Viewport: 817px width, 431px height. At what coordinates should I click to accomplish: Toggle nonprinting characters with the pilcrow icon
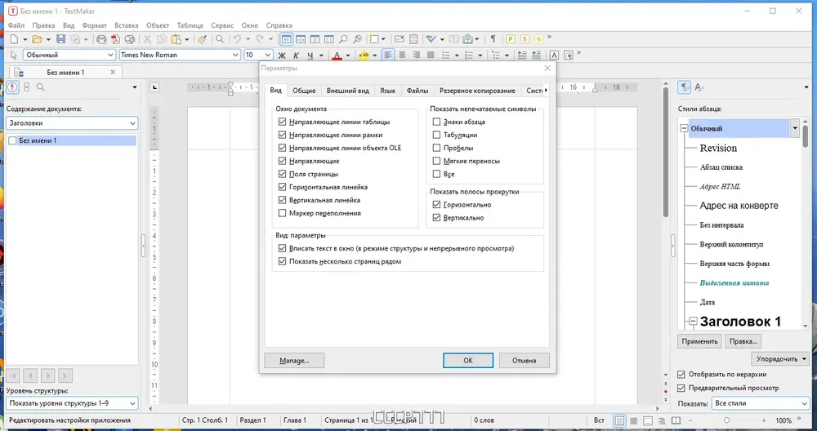[493, 39]
